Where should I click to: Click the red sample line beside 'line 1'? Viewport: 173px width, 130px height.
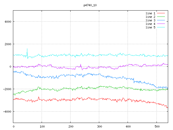(161, 13)
